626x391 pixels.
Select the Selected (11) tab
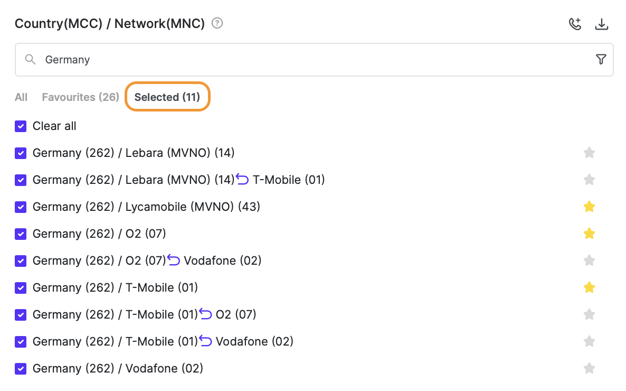(167, 97)
